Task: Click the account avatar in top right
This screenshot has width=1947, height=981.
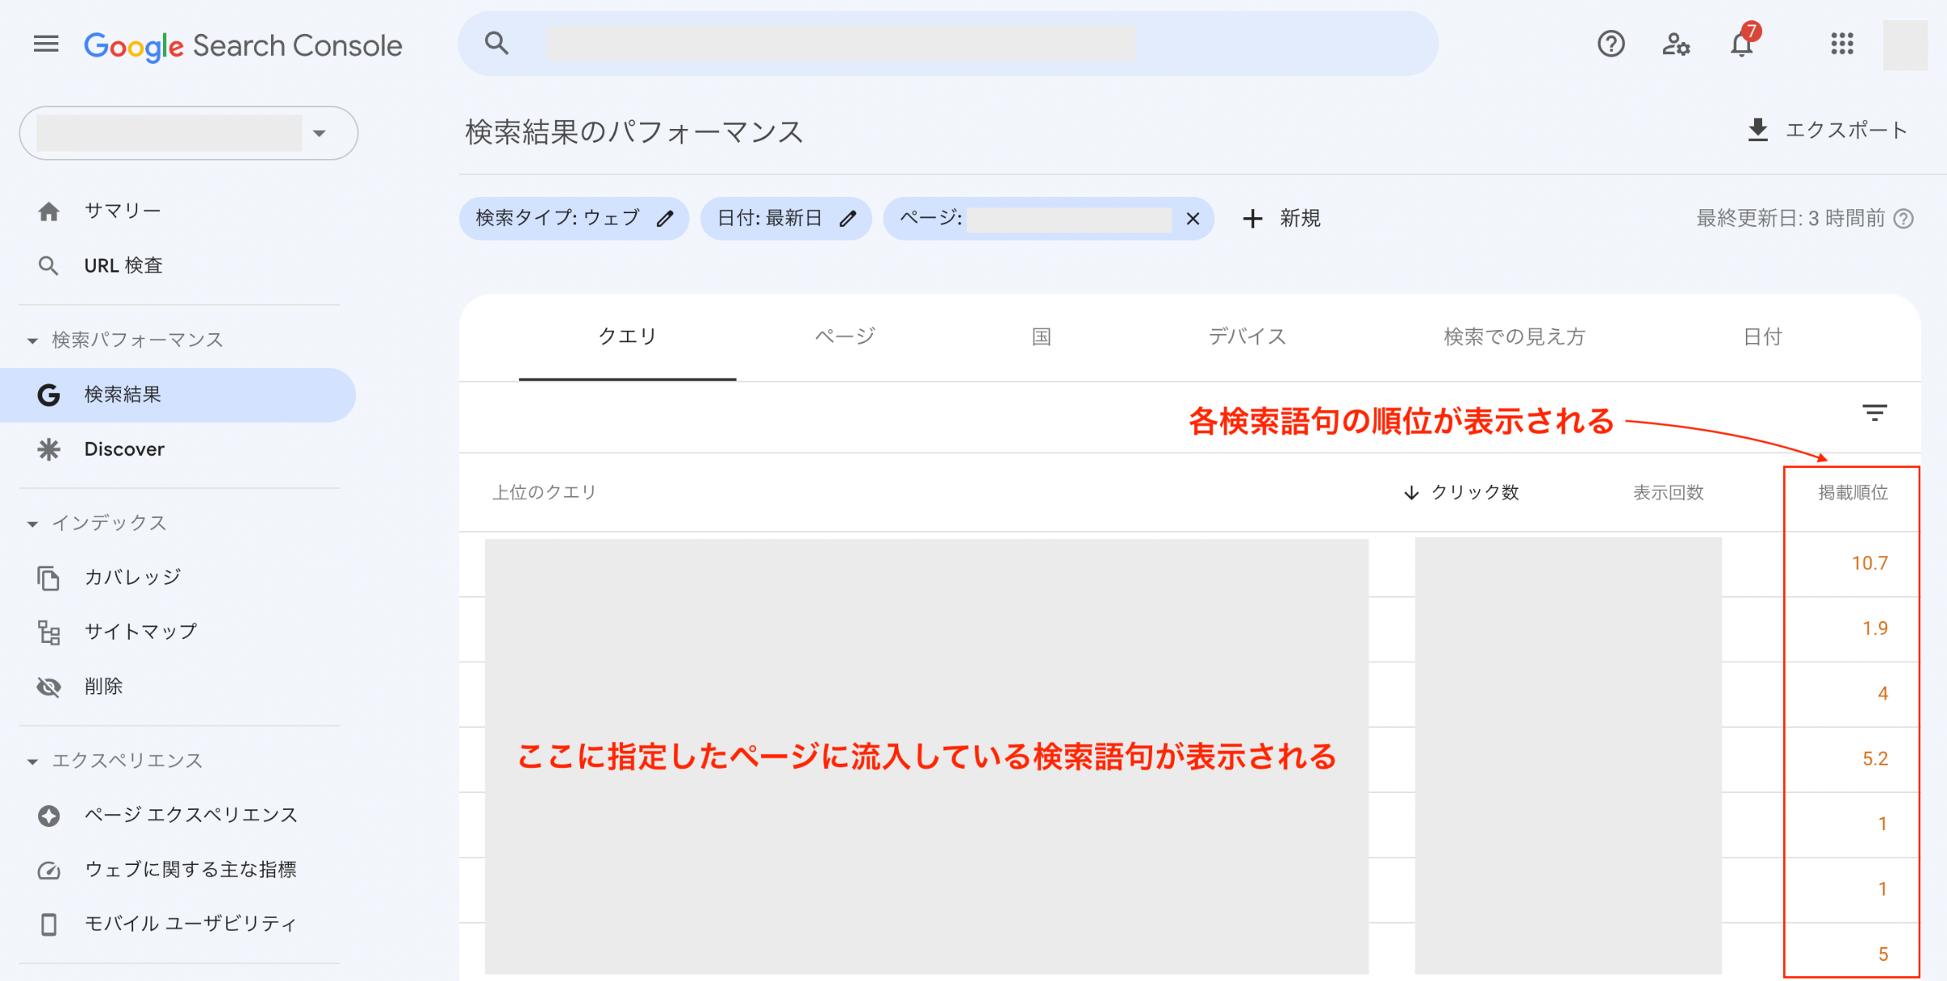Action: coord(1905,45)
